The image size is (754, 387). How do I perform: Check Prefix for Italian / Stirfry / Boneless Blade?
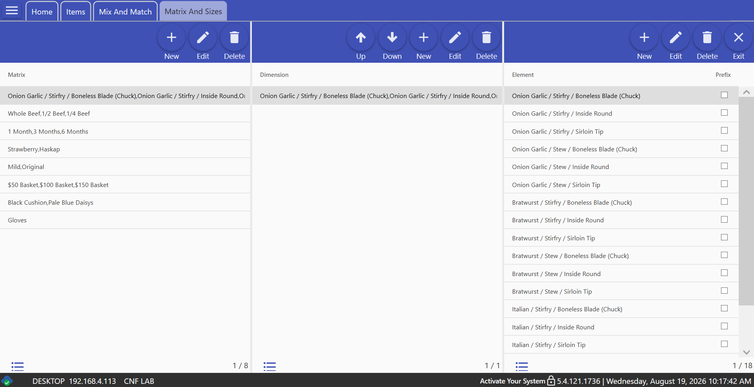[724, 308]
